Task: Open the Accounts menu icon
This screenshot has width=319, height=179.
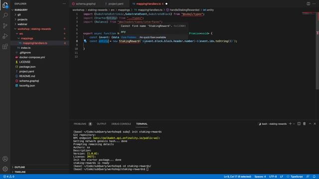Action: coord(5,159)
